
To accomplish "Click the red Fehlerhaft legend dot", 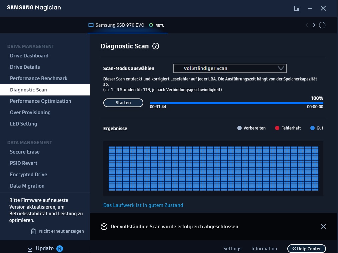I will coord(277,128).
